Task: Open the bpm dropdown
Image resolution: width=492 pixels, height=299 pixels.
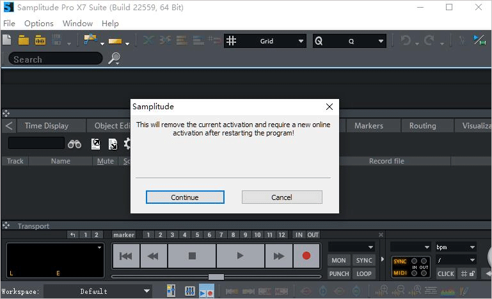Action: [x=456, y=247]
